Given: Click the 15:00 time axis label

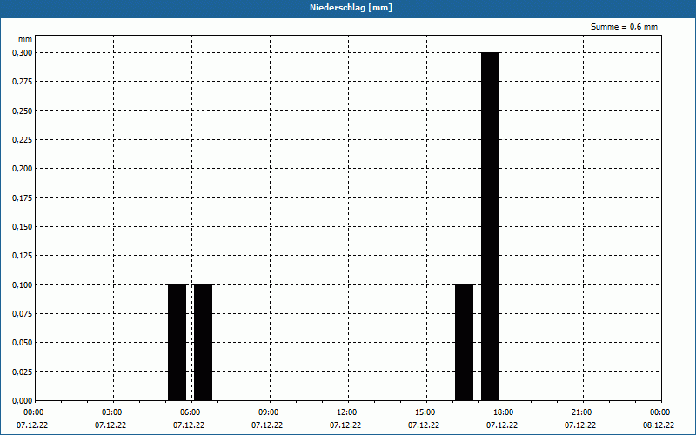Looking at the screenshot, I should point(425,412).
